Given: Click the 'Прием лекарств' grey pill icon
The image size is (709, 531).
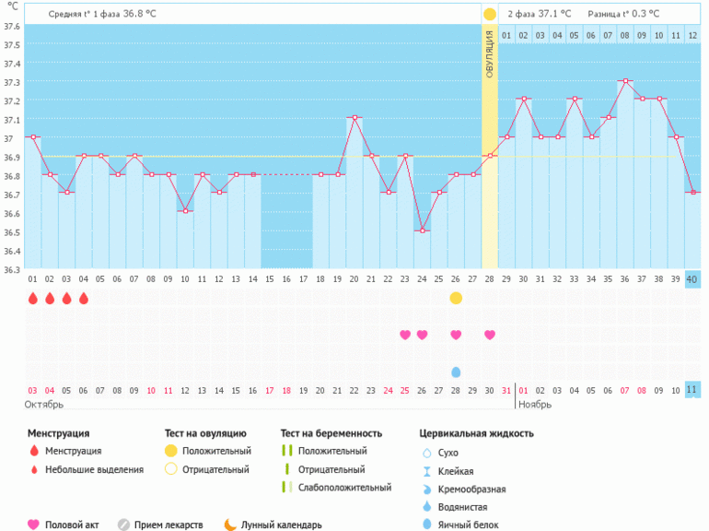Looking at the screenshot, I should 123,525.
